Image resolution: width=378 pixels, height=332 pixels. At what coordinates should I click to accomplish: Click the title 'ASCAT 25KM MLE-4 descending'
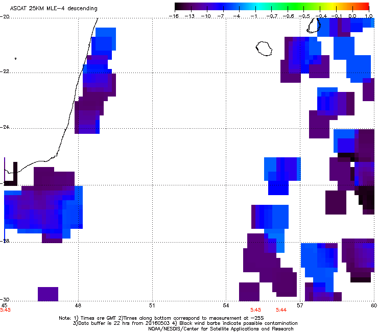click(x=54, y=9)
